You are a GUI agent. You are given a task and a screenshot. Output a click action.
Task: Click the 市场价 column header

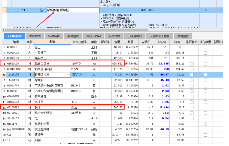[x=162, y=42]
